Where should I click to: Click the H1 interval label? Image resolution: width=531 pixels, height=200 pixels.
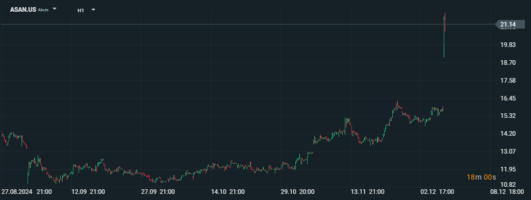coord(81,10)
